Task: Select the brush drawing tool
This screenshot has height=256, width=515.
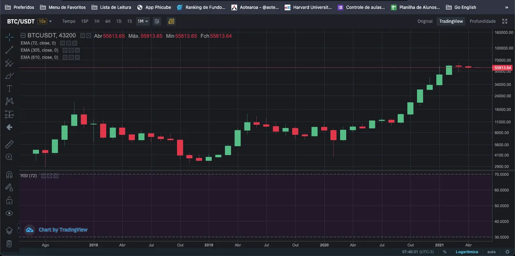Action: pos(9,76)
